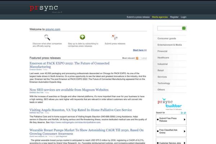
Task: Open Emerson at PACK EXPO 2022 article
Action: pyautogui.click(x=69, y=65)
